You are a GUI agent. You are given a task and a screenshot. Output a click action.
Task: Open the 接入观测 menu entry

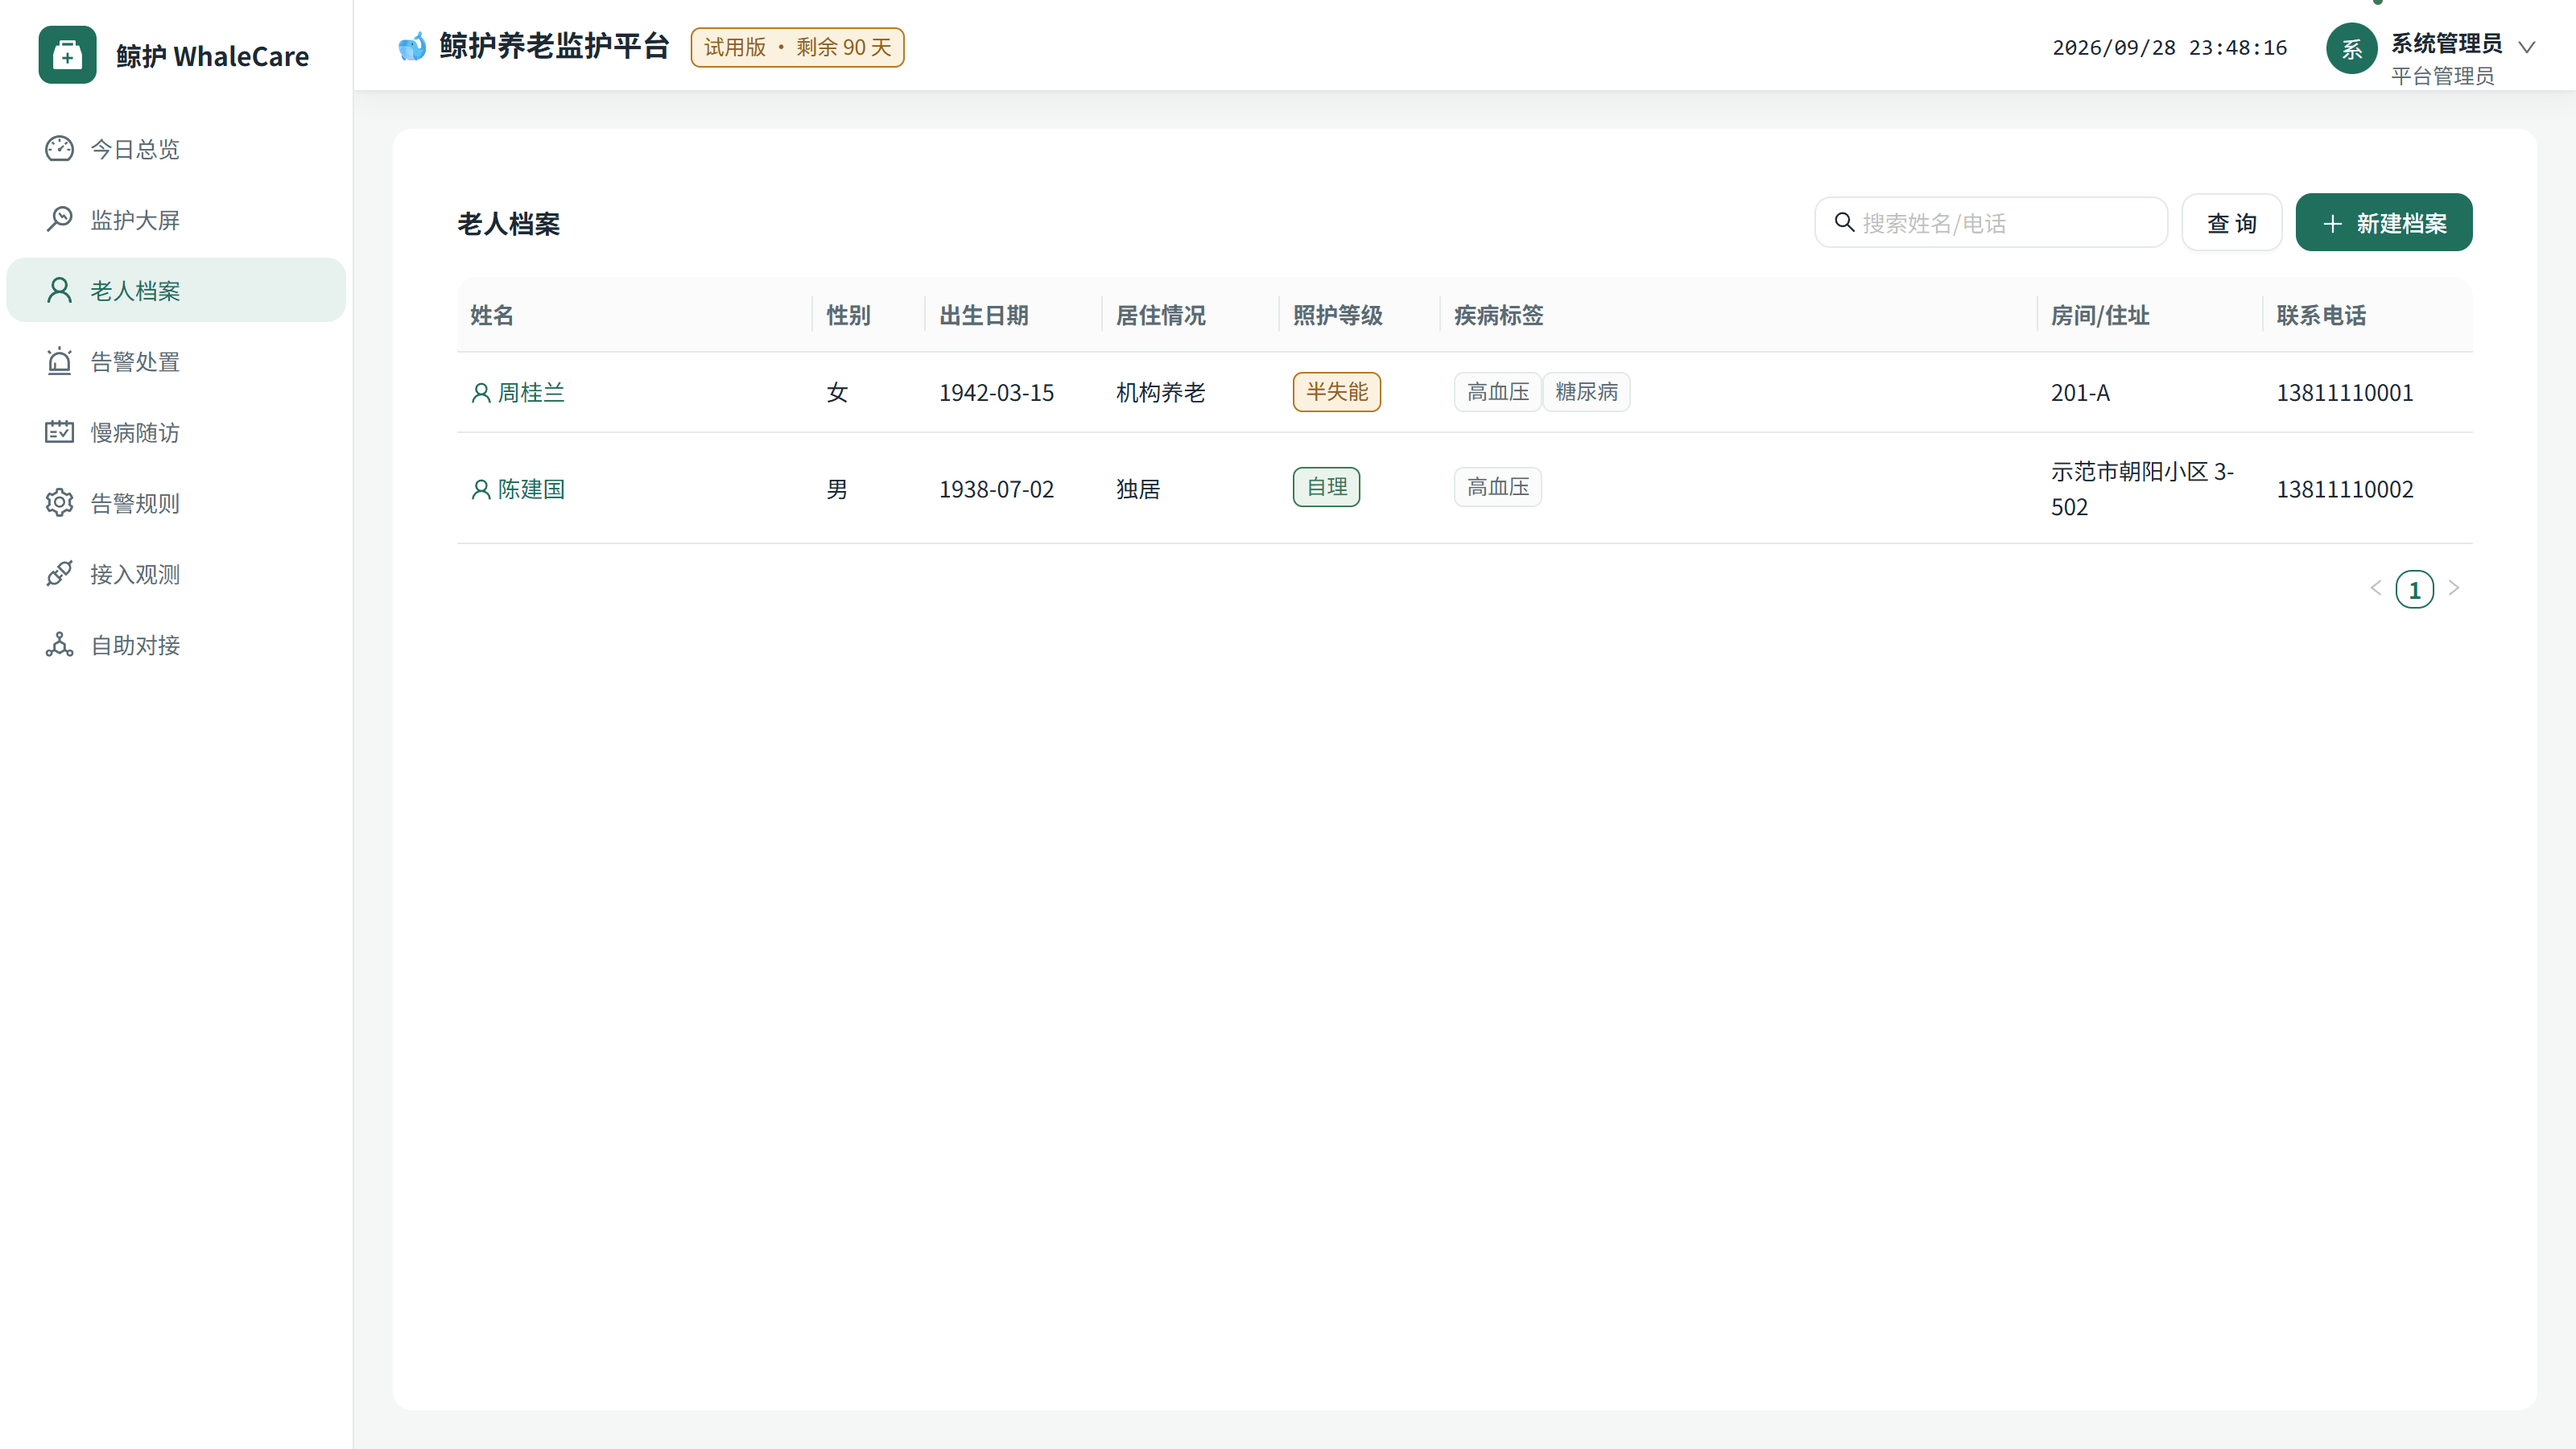coord(176,574)
